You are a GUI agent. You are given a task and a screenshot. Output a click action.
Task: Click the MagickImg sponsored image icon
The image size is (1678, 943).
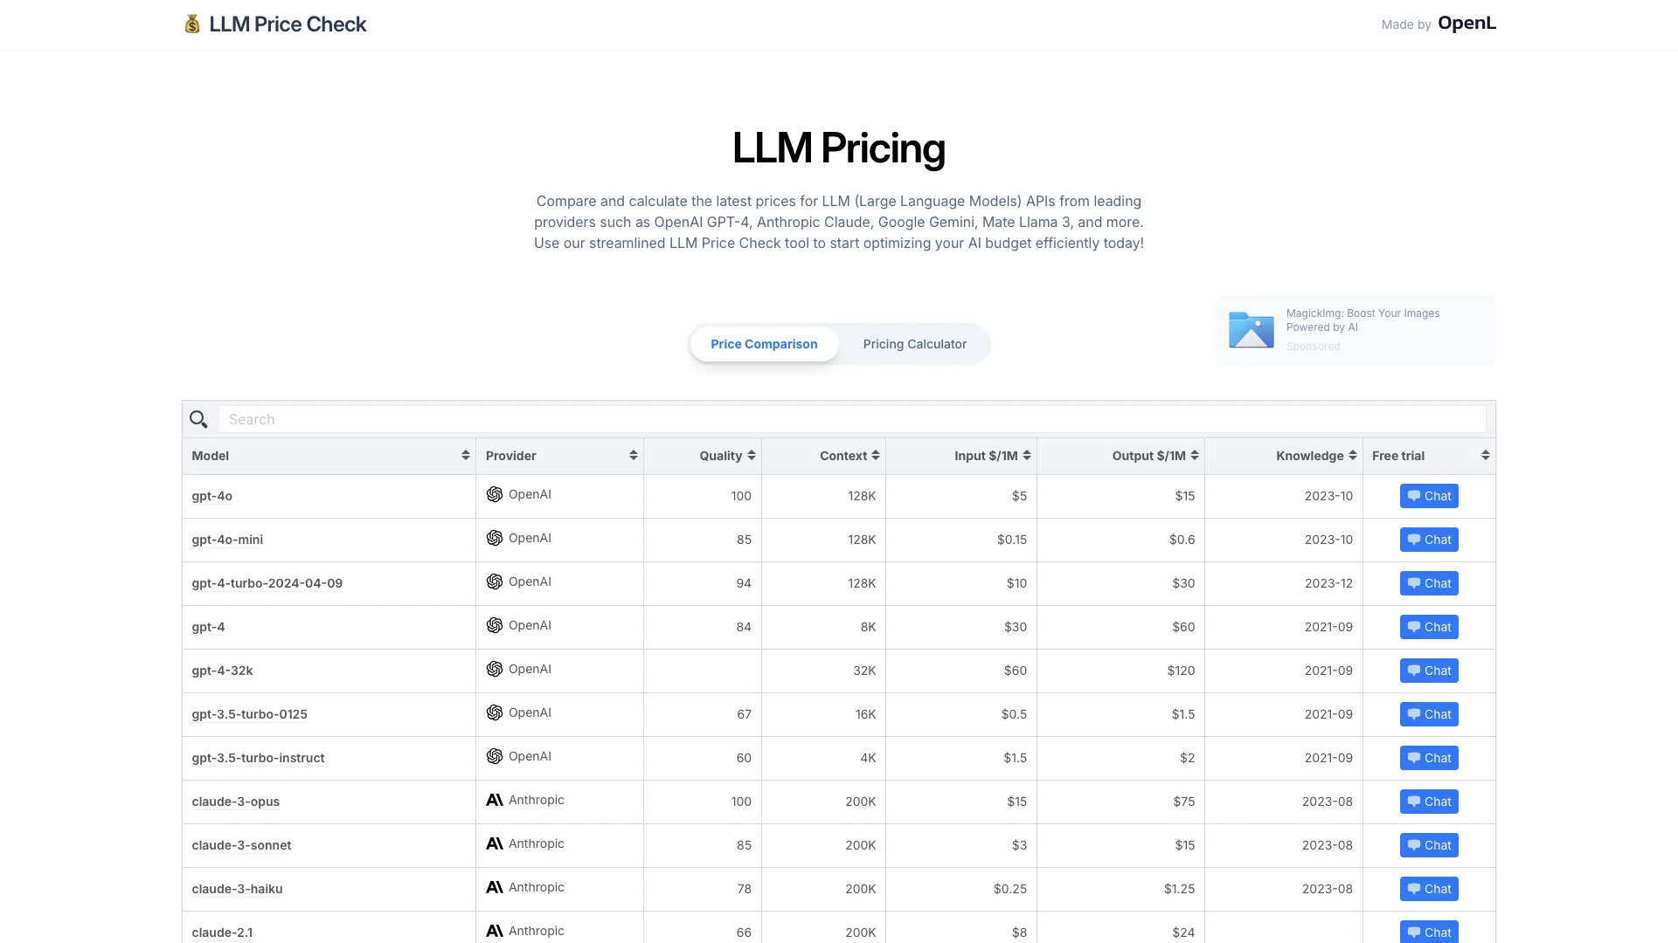point(1252,330)
